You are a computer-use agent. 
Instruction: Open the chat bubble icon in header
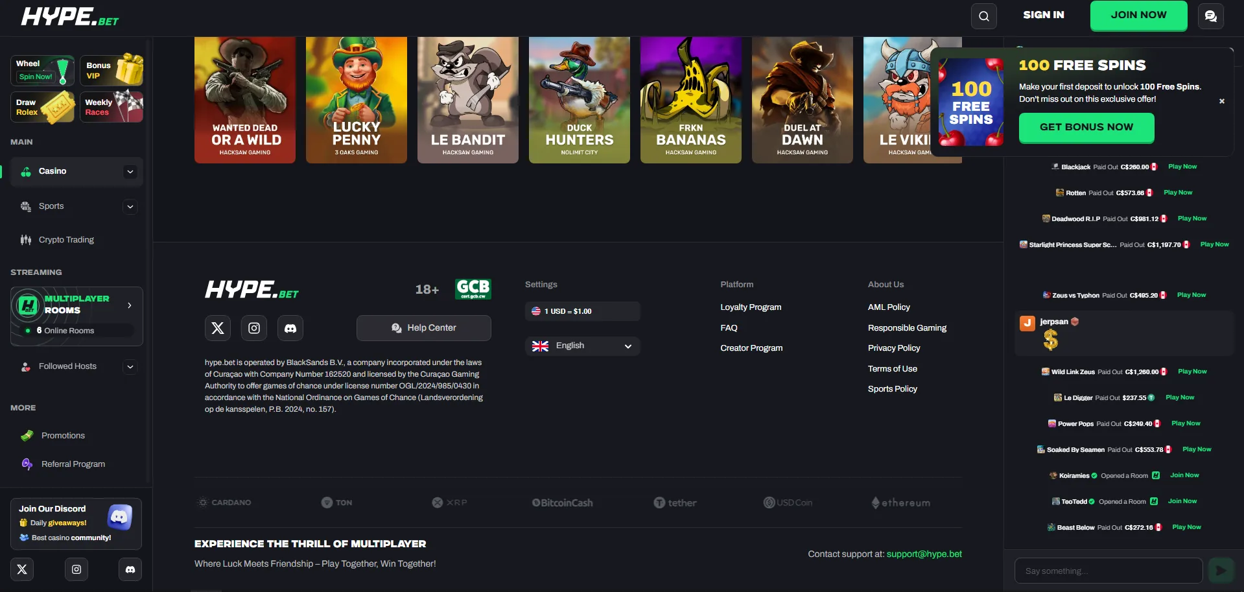click(x=1210, y=16)
